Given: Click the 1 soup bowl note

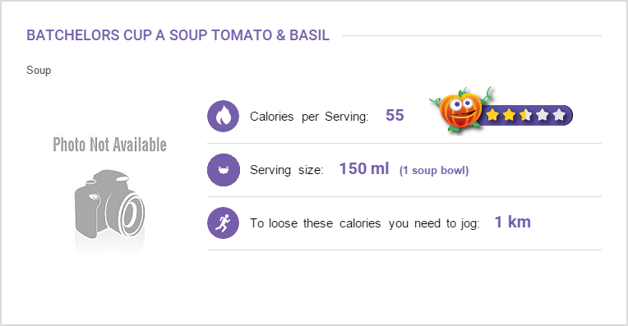Looking at the screenshot, I should point(434,171).
